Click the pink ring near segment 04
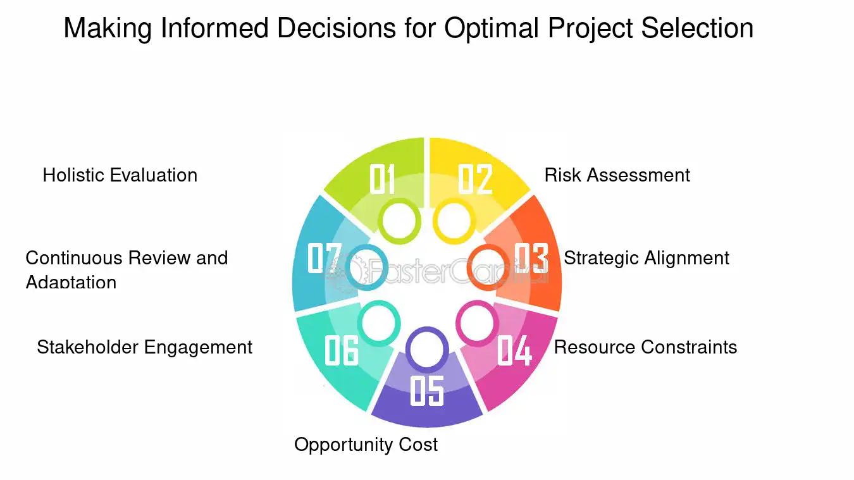This screenshot has height=480, width=854. [477, 323]
